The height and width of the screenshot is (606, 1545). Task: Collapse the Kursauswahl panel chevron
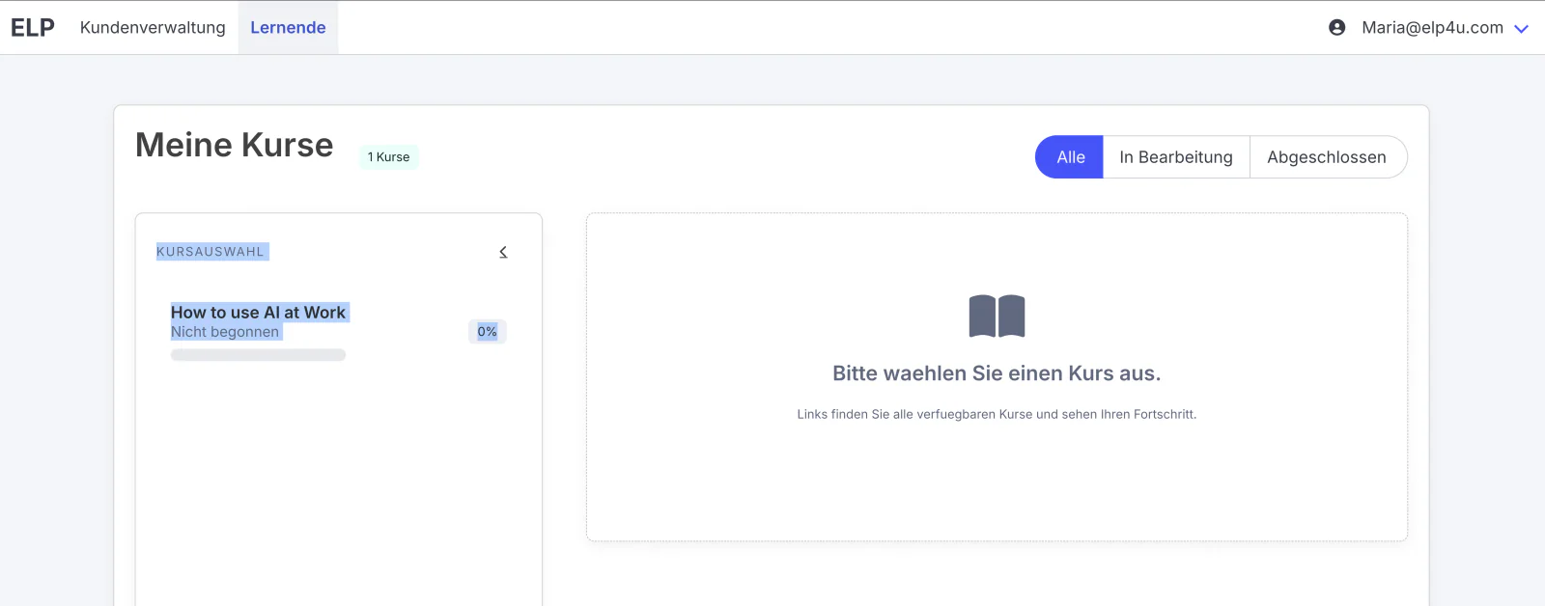(503, 252)
